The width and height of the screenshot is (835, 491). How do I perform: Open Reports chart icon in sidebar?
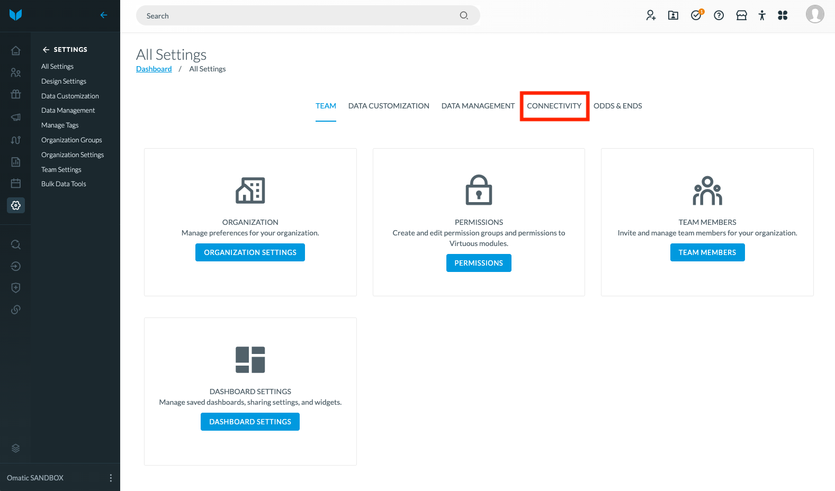tap(16, 162)
